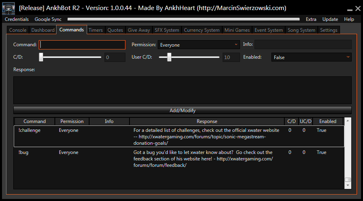Minimize the AnkhBot window
Viewport: 363px width, 201px height.
coord(350,10)
